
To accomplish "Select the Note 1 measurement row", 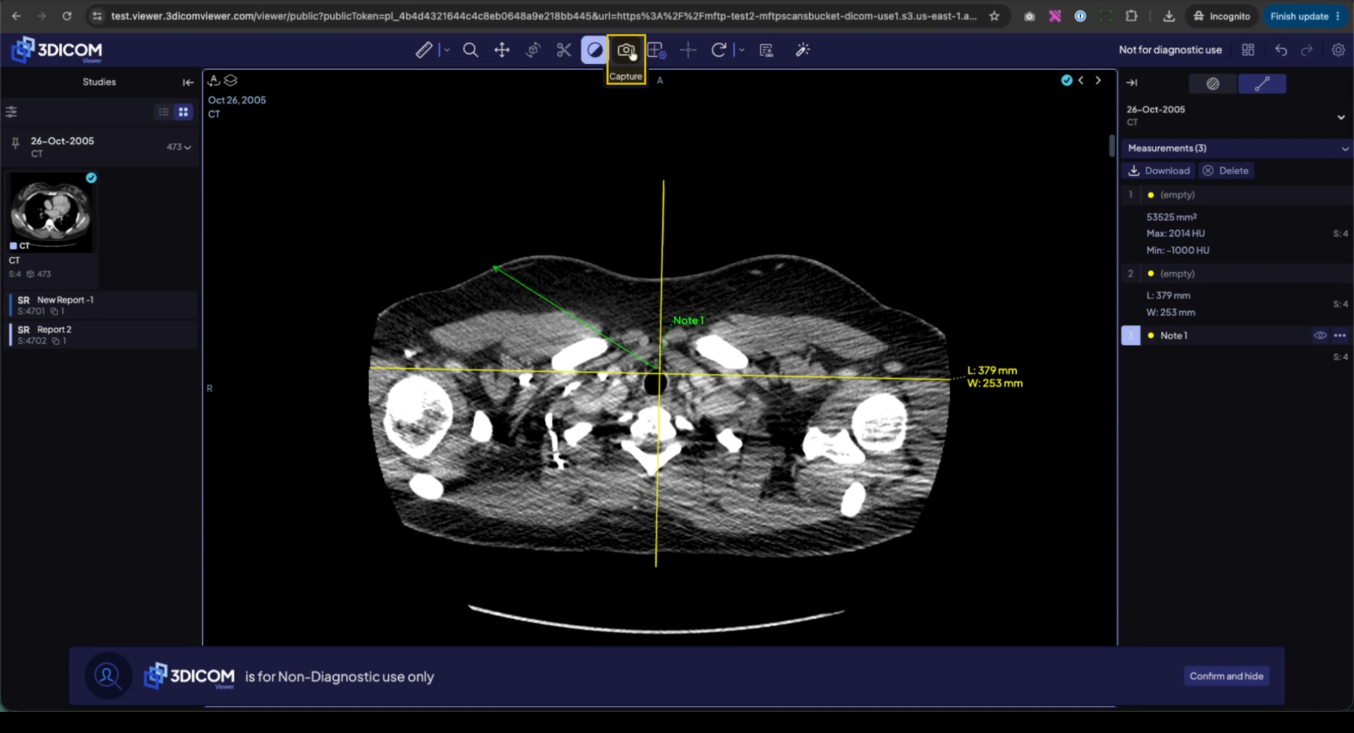I will pos(1237,335).
